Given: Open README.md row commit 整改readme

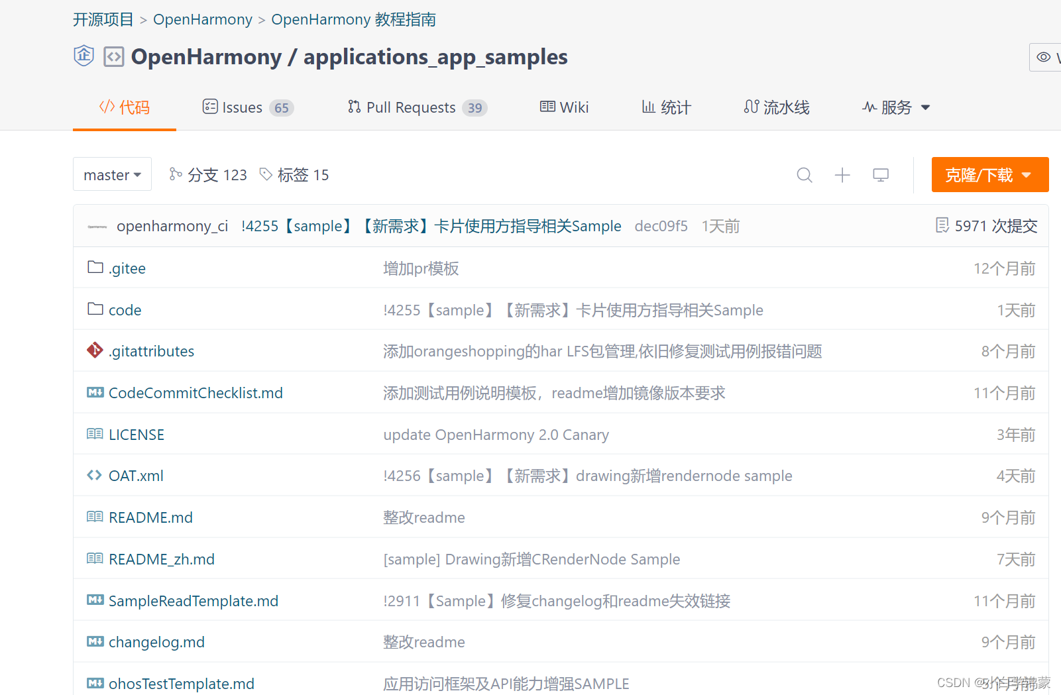Looking at the screenshot, I should click(424, 517).
